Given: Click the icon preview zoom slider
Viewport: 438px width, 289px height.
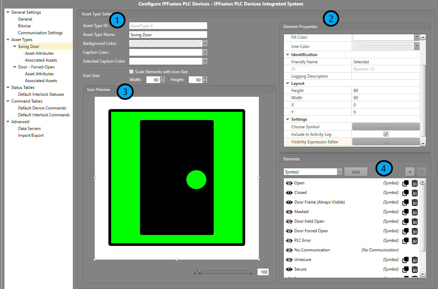Looking at the screenshot, I should pyautogui.click(x=200, y=272).
